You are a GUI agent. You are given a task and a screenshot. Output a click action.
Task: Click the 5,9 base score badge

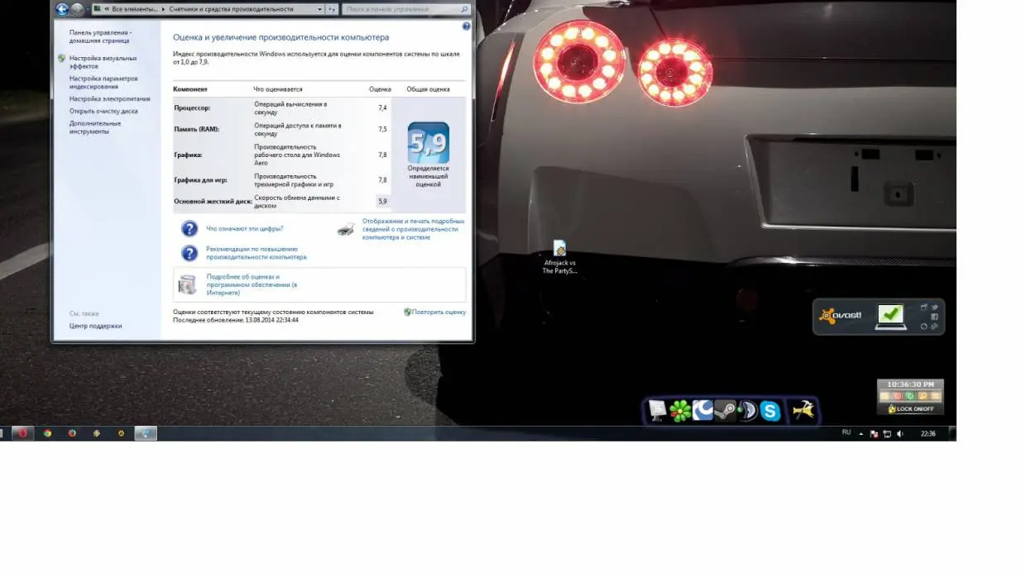429,142
